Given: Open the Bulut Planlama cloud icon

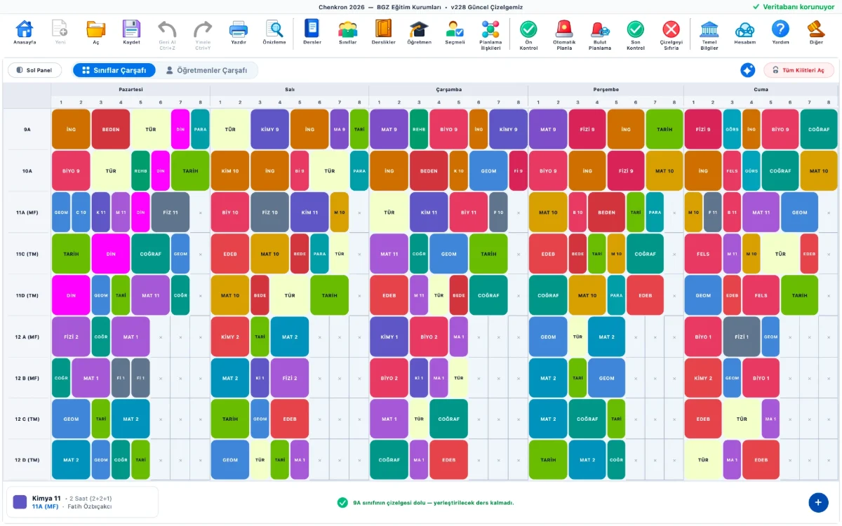Looking at the screenshot, I should coord(600,29).
